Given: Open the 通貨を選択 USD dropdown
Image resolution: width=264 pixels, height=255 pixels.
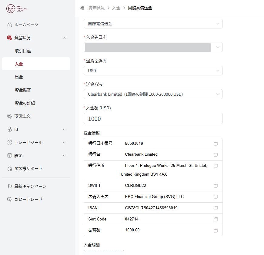Looking at the screenshot, I should [153, 71].
